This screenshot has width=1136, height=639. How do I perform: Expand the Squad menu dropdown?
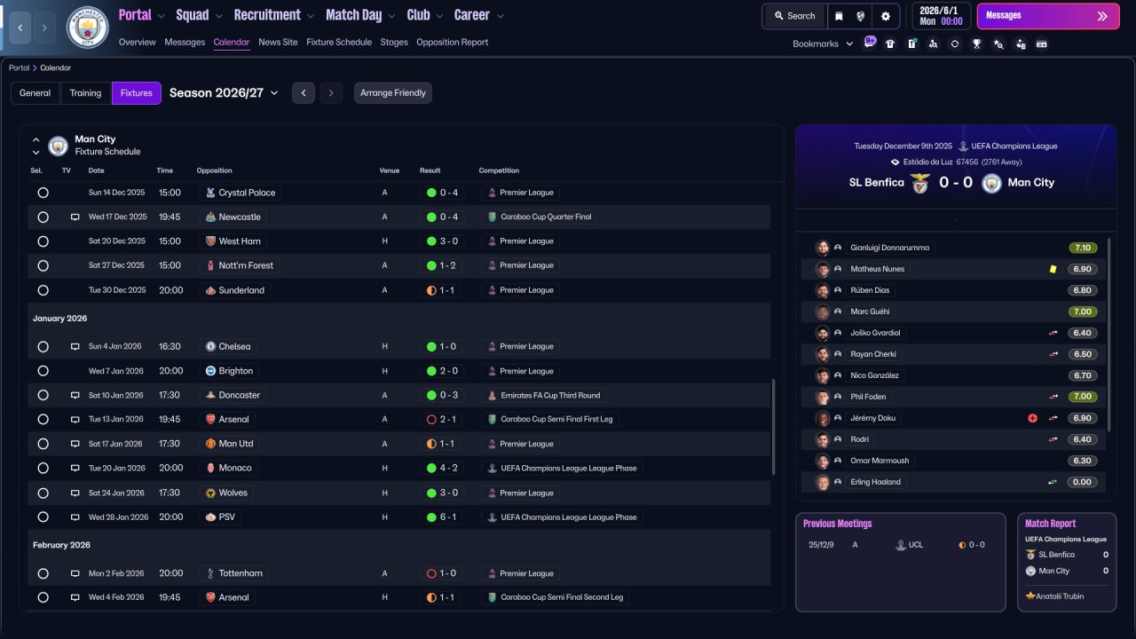click(218, 16)
